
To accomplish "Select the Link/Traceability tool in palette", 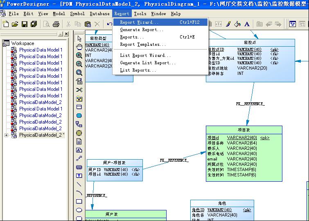I will (79, 158).
